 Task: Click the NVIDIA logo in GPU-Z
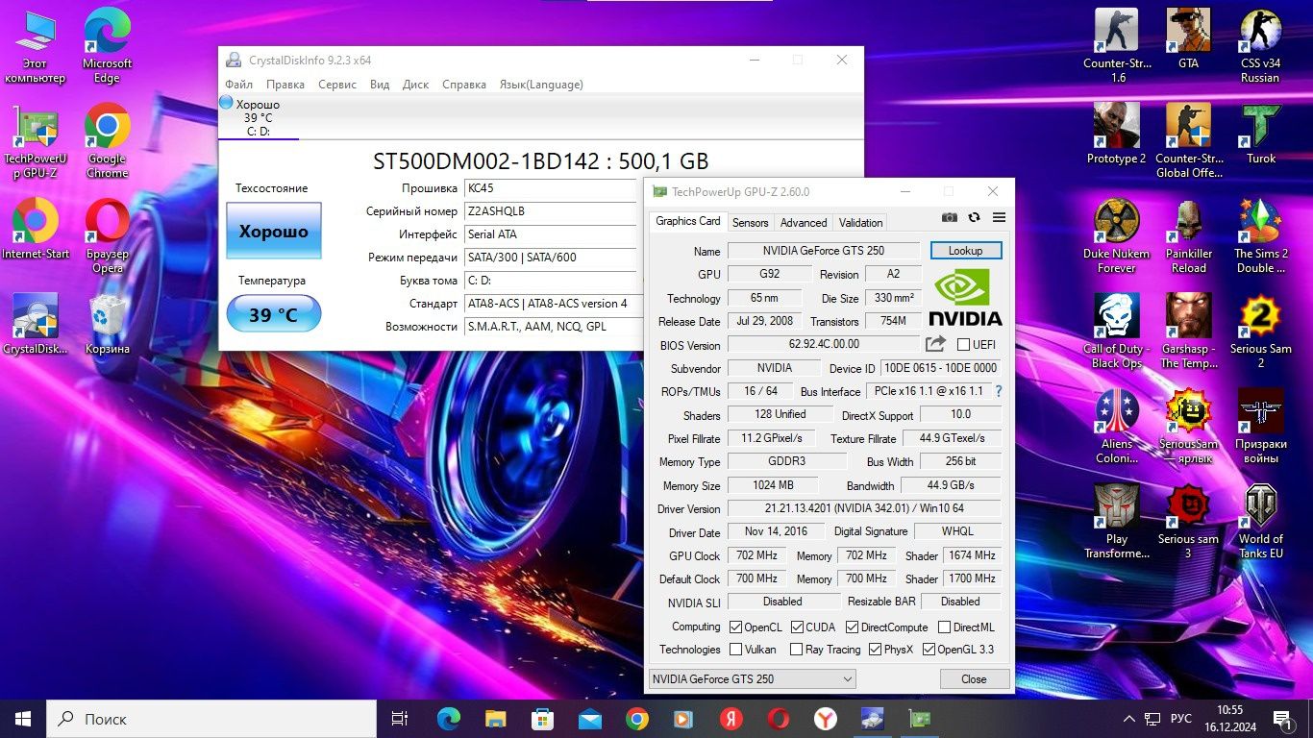click(x=965, y=298)
